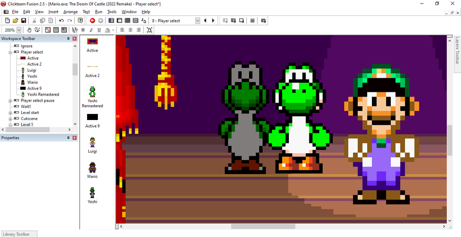This screenshot has height=237, width=461.
Task: Toggle italic text formatting
Action: 91,30
